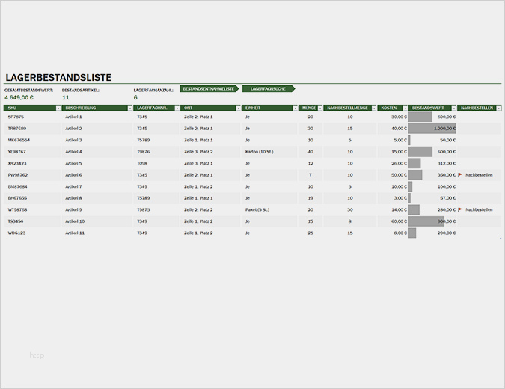Select the Lagerbestandsliste title cell

[x=58, y=77]
